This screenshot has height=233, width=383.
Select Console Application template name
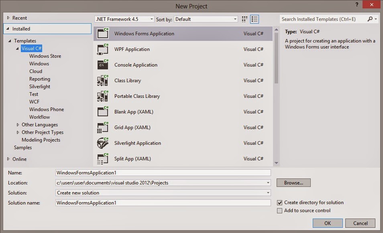136,65
